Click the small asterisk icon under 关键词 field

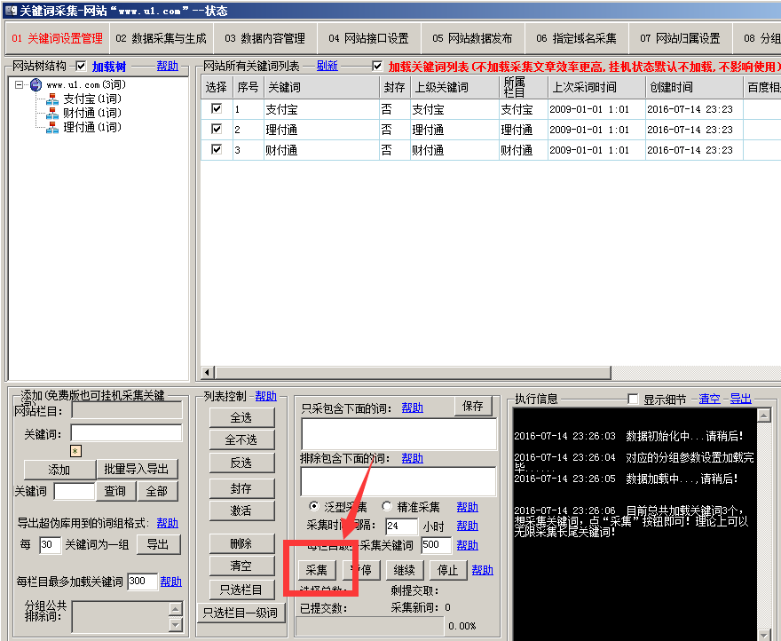(x=75, y=451)
